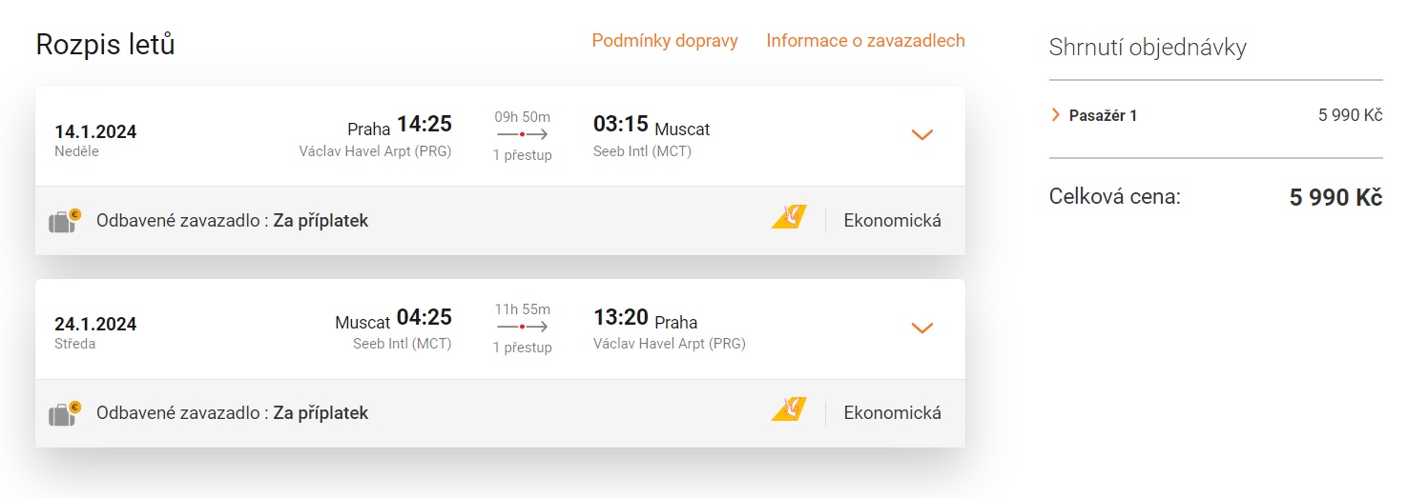Click the airline logo on the outbound flight
The image size is (1428, 498).
789,218
